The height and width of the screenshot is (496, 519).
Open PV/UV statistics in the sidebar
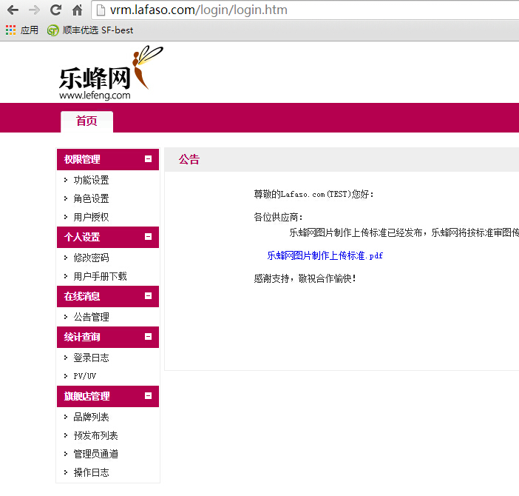coord(85,376)
